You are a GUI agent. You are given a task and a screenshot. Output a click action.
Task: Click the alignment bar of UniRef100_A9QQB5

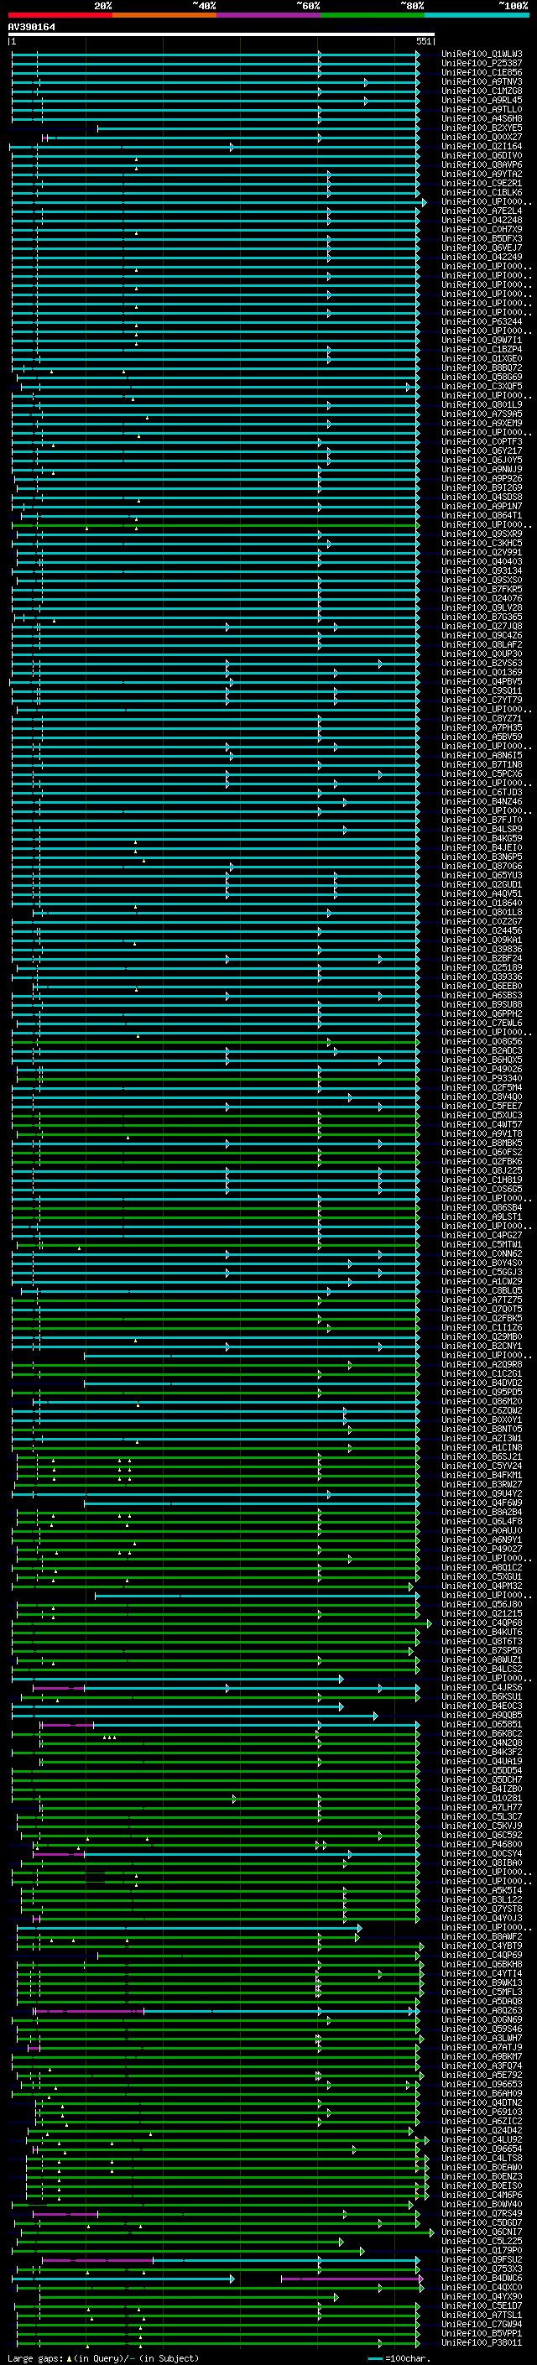coord(194,1715)
